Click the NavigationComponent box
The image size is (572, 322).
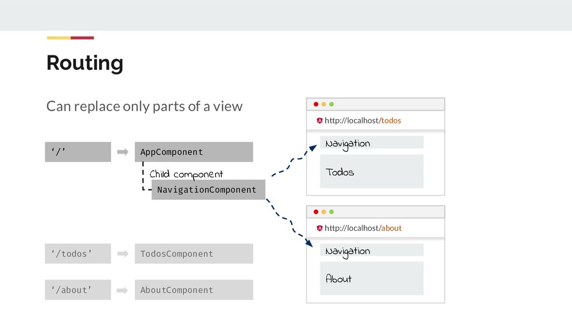208,190
